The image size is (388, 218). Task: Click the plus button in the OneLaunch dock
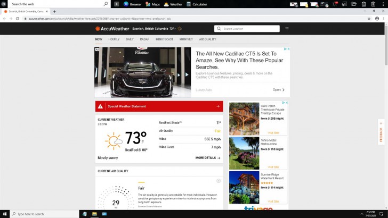(x=117, y=4)
